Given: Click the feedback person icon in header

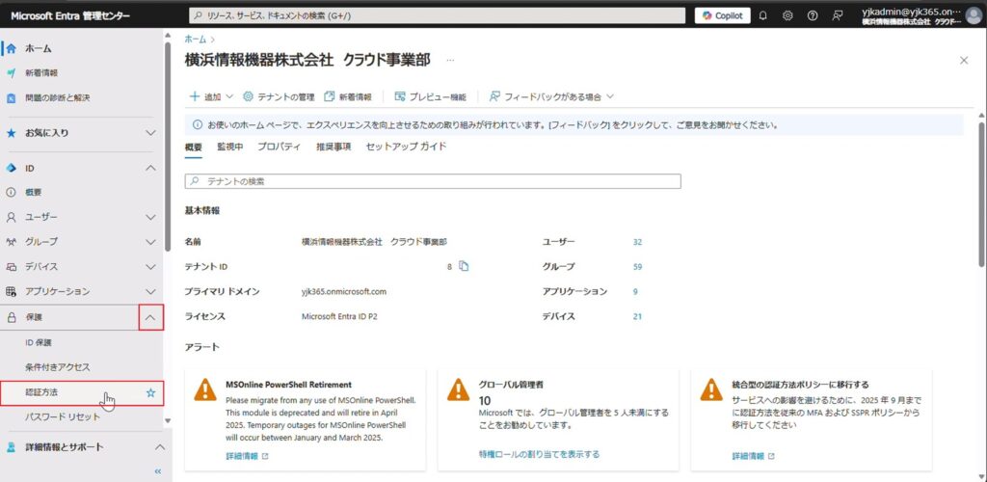Looking at the screenshot, I should coord(838,15).
